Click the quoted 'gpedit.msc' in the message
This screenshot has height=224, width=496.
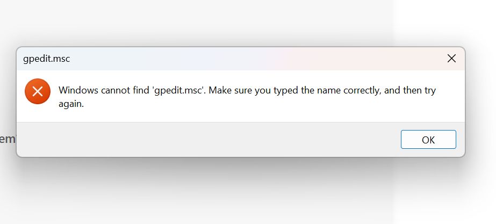[x=179, y=90]
